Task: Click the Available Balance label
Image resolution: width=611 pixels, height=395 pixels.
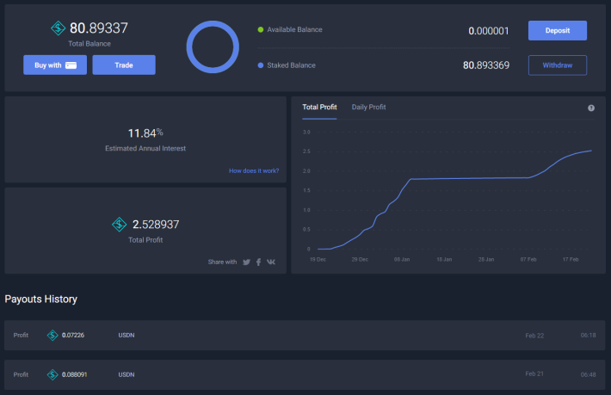Action: [294, 29]
